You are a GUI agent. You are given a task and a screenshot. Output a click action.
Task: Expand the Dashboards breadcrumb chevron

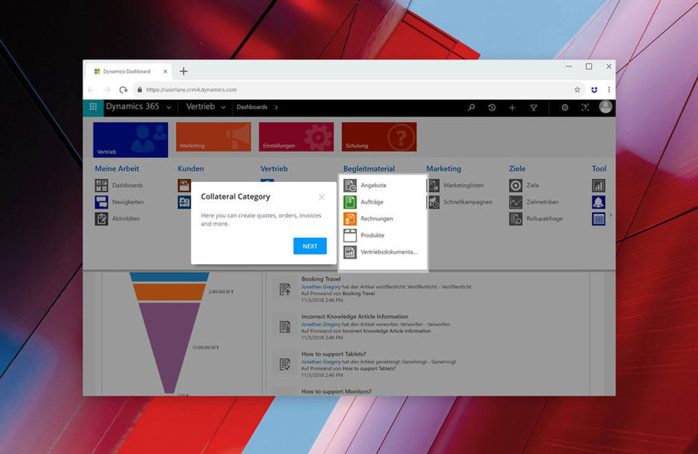click(276, 108)
